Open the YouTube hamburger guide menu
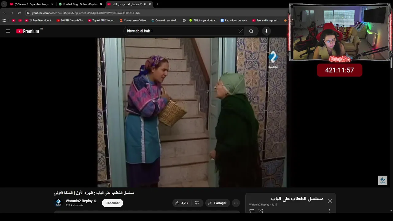The height and width of the screenshot is (221, 393). pyautogui.click(x=8, y=31)
